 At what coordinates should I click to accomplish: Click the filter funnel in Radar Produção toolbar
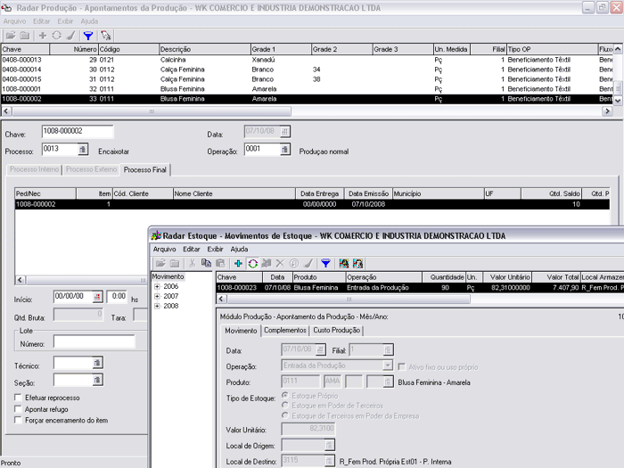(x=88, y=36)
